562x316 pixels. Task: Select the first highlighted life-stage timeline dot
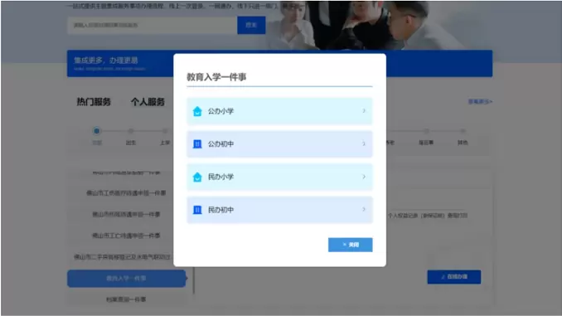(96, 131)
